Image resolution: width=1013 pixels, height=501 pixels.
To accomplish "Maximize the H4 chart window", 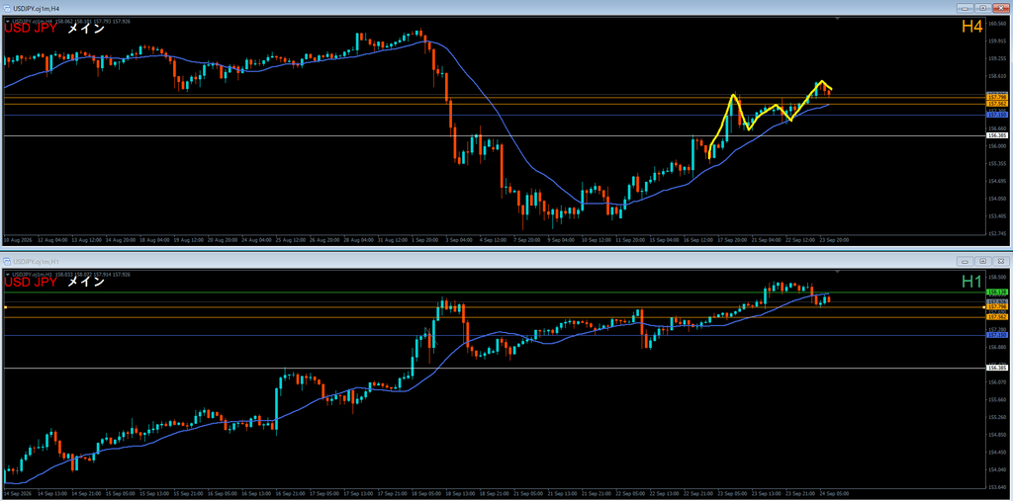I will tap(982, 8).
